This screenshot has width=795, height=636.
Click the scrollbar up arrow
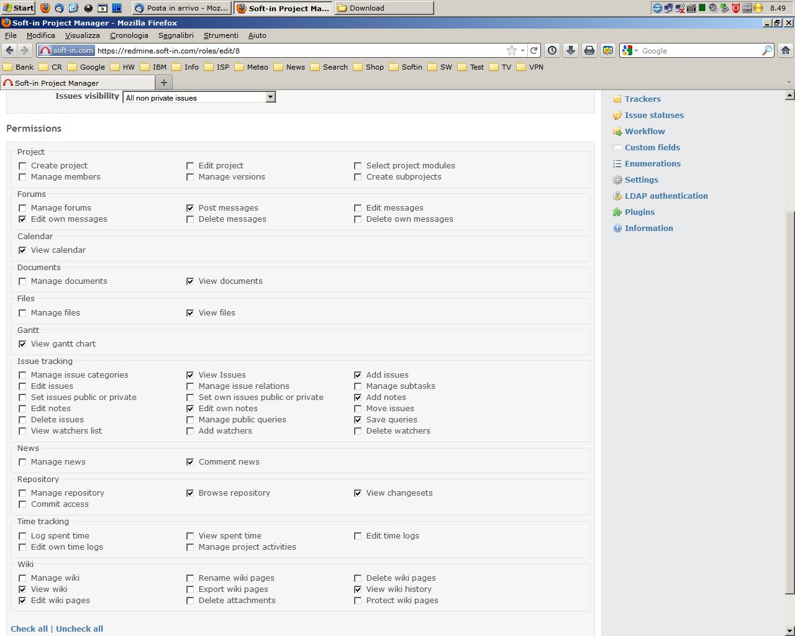click(x=790, y=96)
